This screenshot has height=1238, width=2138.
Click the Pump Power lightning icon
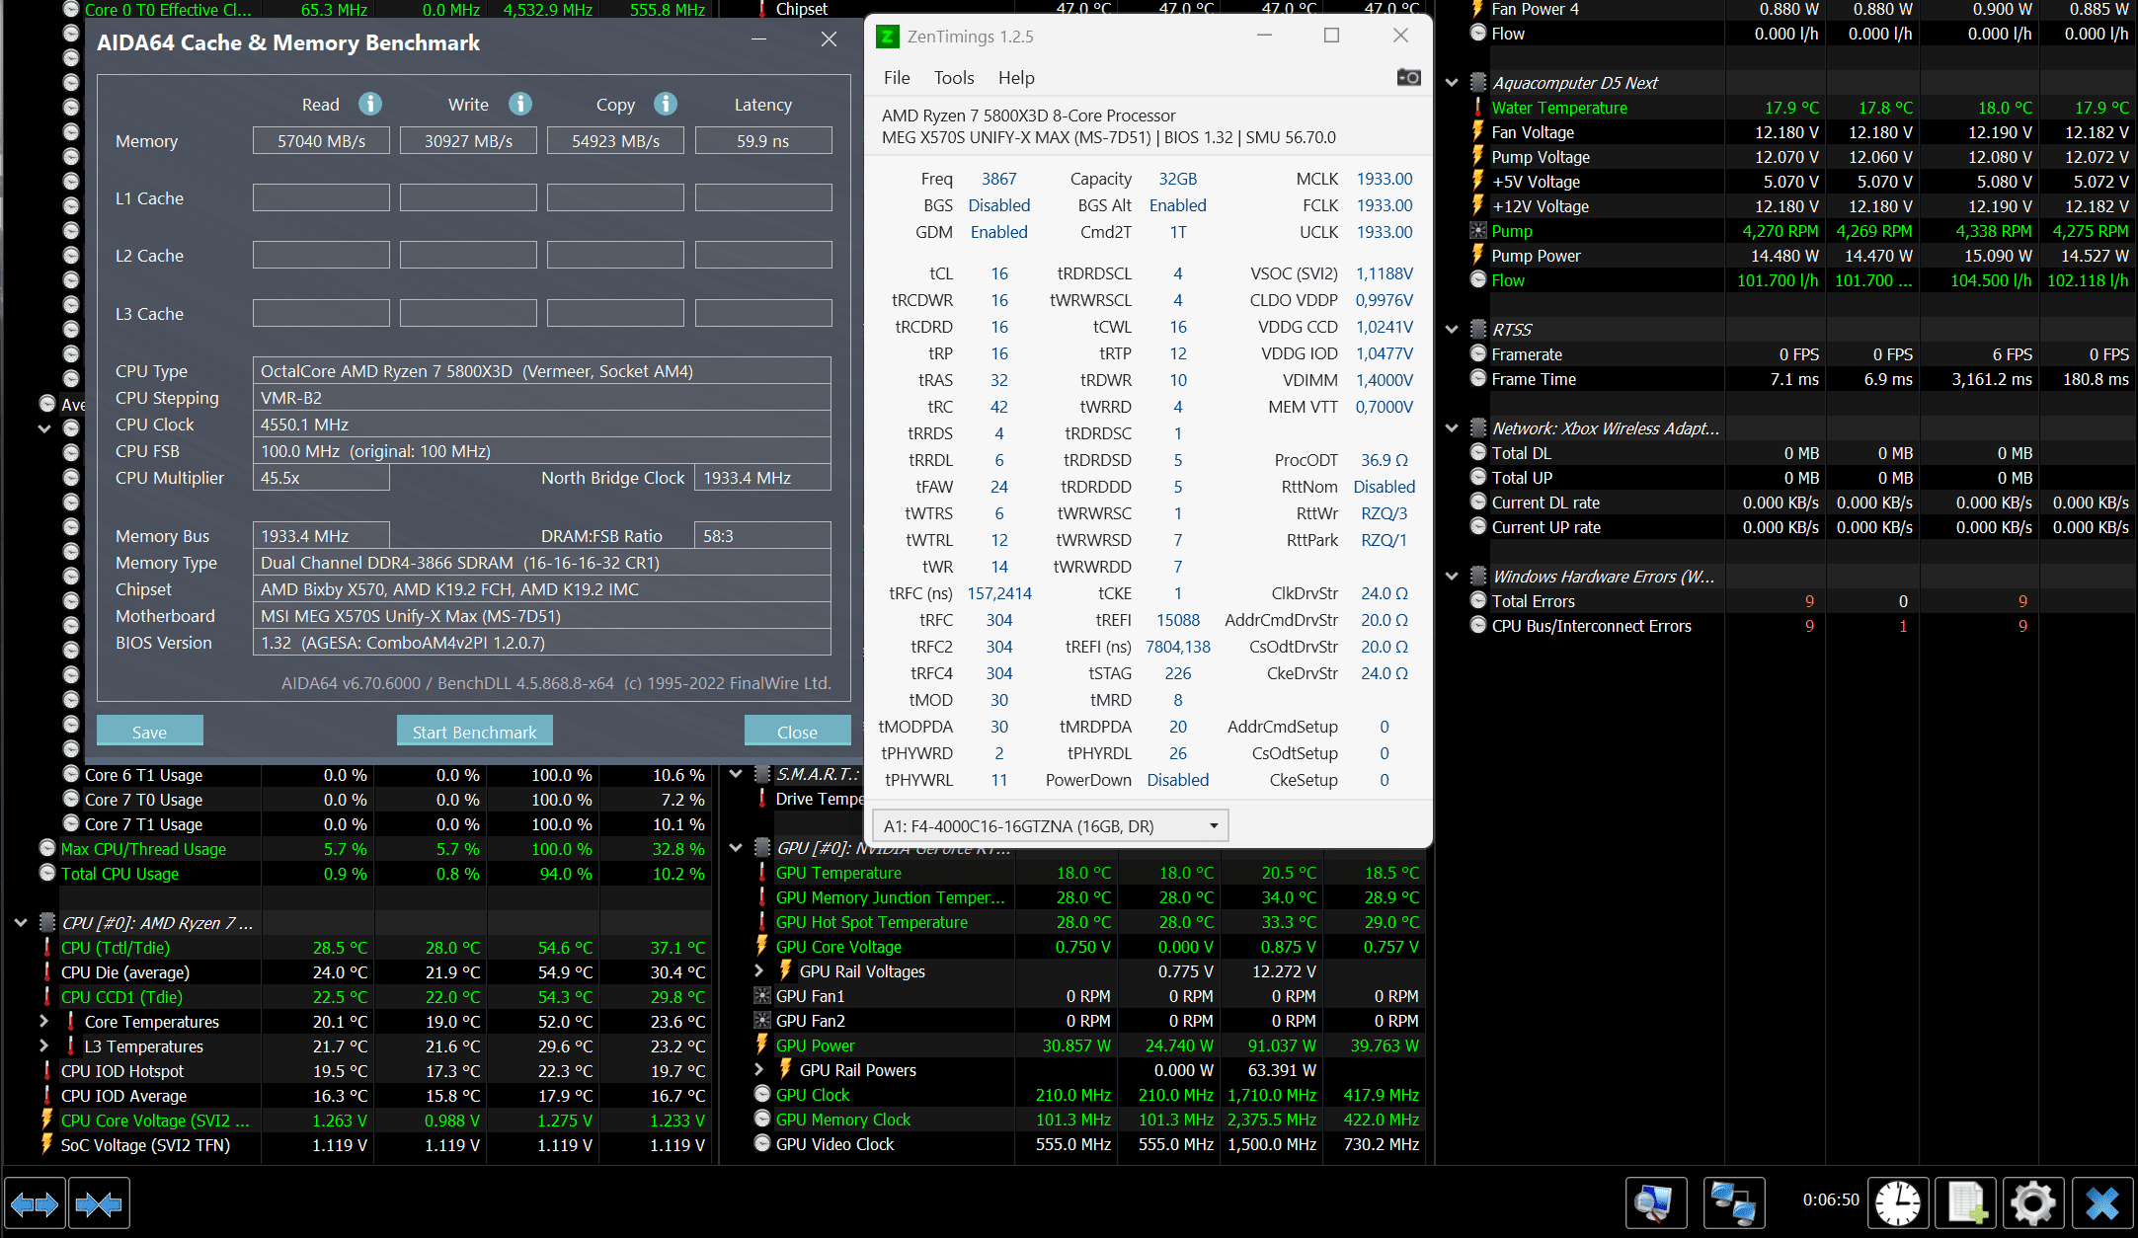click(1478, 255)
